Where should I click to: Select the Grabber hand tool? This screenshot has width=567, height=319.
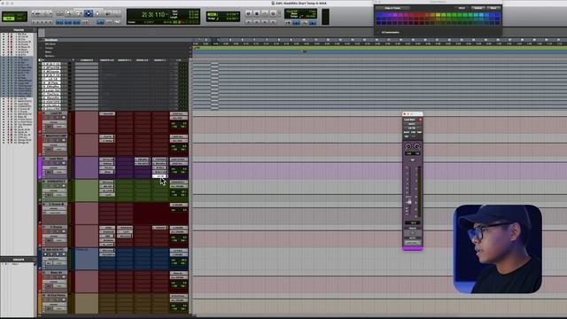pyautogui.click(x=97, y=13)
